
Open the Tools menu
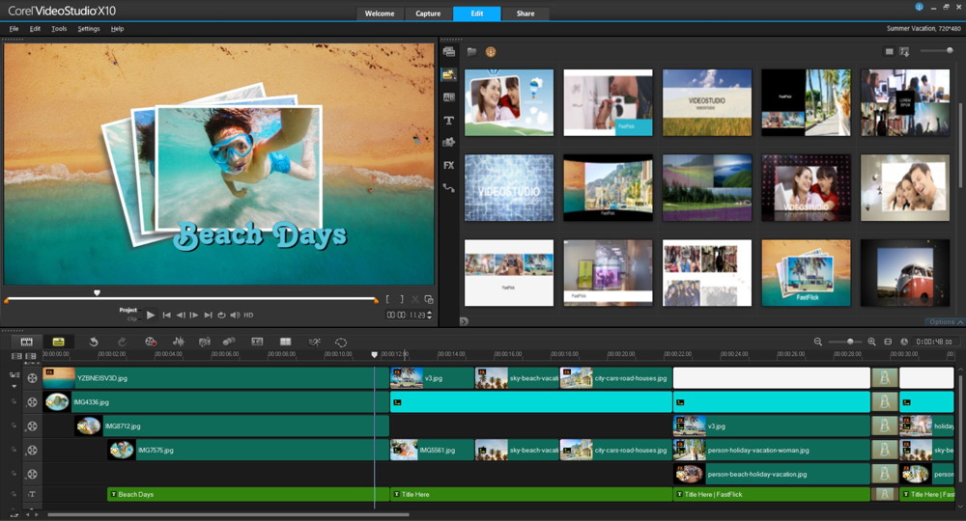click(59, 29)
